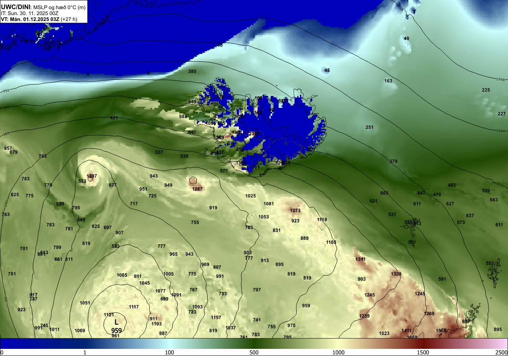This screenshot has height=356, width=508.
Task: Click the map value 1093
Action: [197, 307]
